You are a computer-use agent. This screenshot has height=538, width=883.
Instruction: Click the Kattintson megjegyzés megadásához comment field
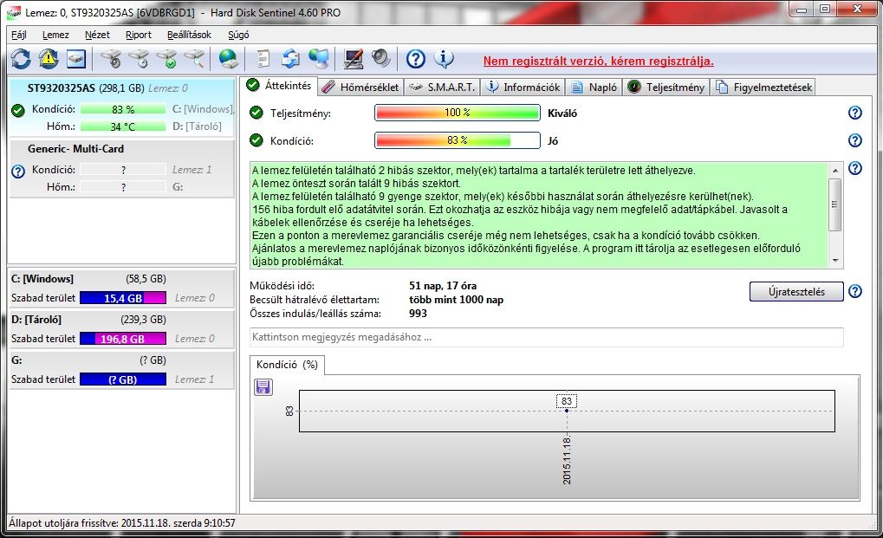(546, 337)
